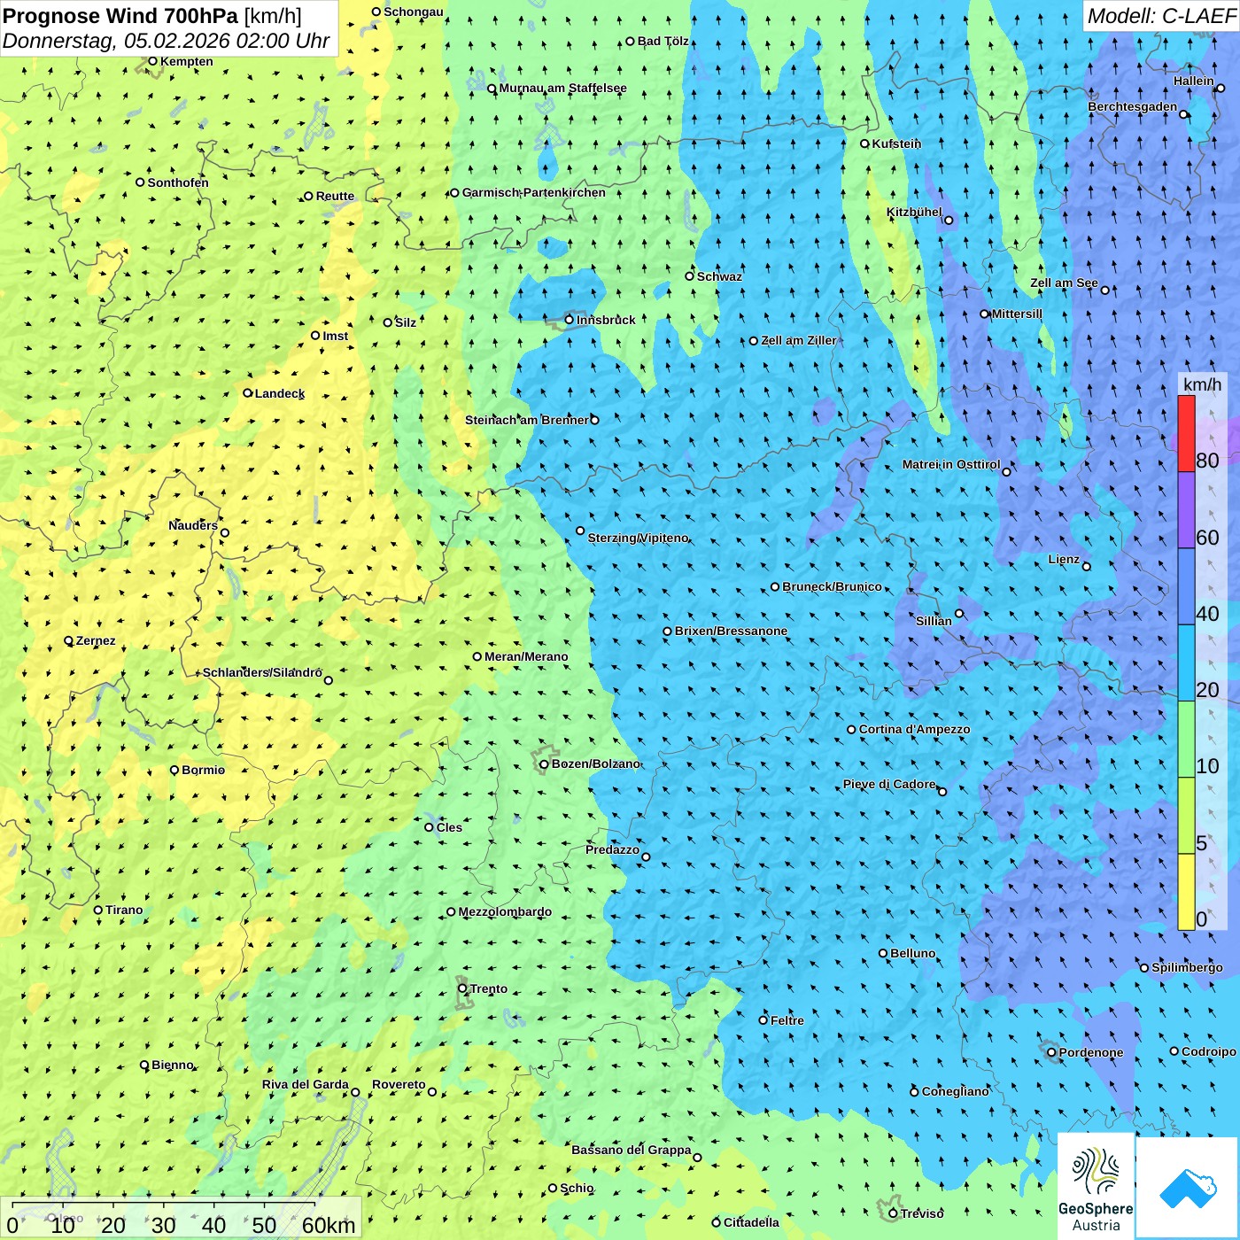Click the Codroipo label
Viewport: 1240px width, 1240px height.
point(1209,1051)
